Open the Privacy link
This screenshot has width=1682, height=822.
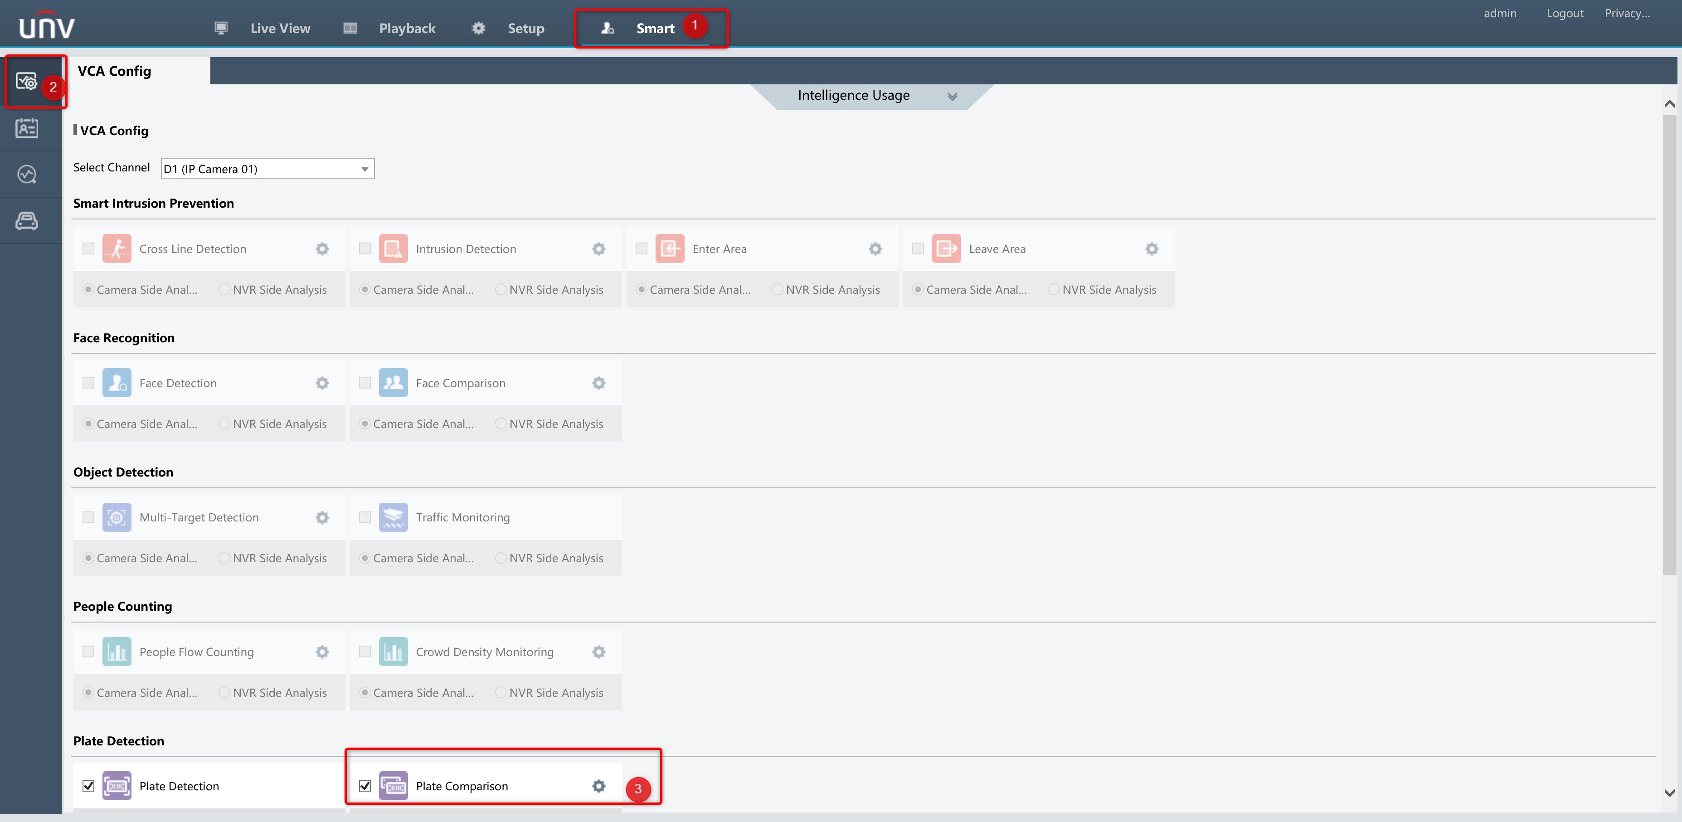(x=1627, y=13)
